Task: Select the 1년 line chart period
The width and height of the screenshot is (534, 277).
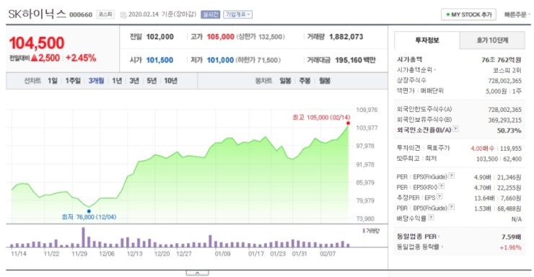Action: click(x=117, y=81)
